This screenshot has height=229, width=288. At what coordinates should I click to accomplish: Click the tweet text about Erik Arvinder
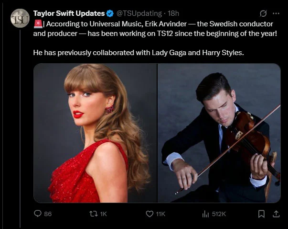[158, 28]
